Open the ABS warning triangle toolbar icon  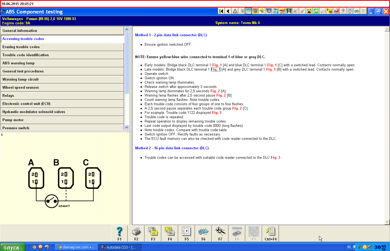[350, 11]
